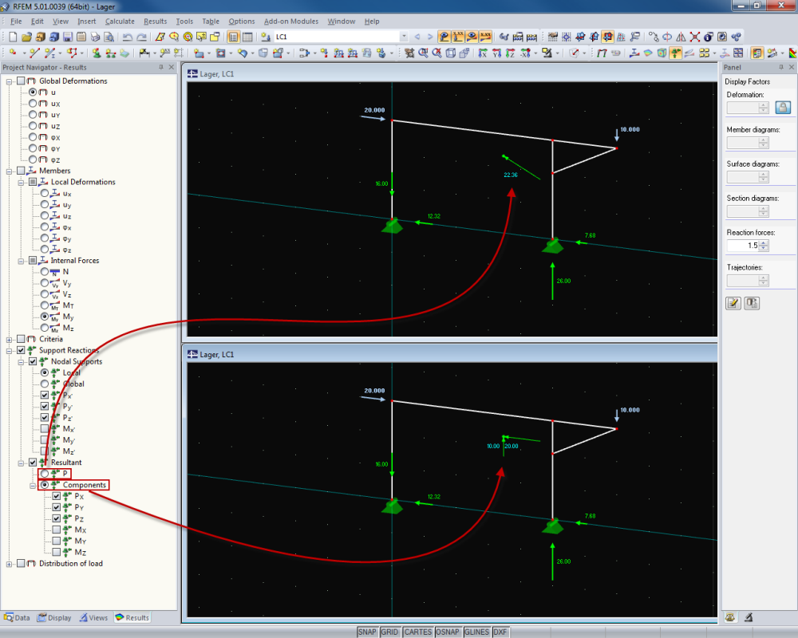Select the Global Deformations u radio button
Screen dimensions: 798x638
(x=33, y=92)
